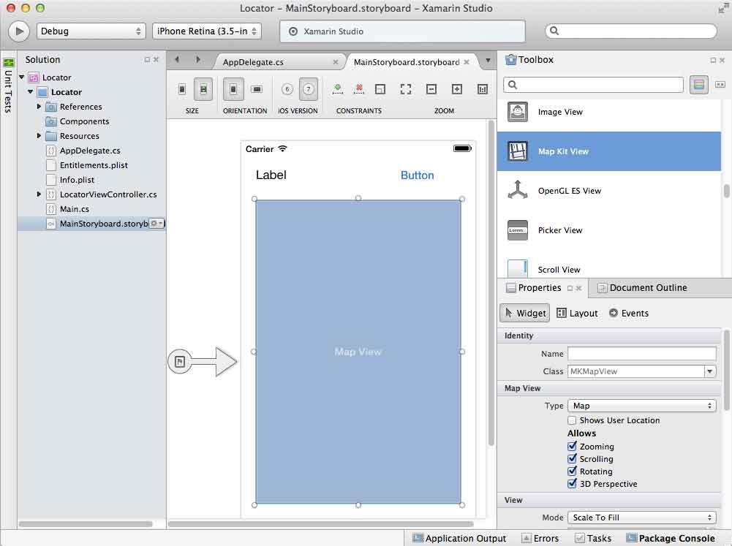732x546 pixels.
Task: Choose iOS version 7 preview
Action: [x=308, y=89]
